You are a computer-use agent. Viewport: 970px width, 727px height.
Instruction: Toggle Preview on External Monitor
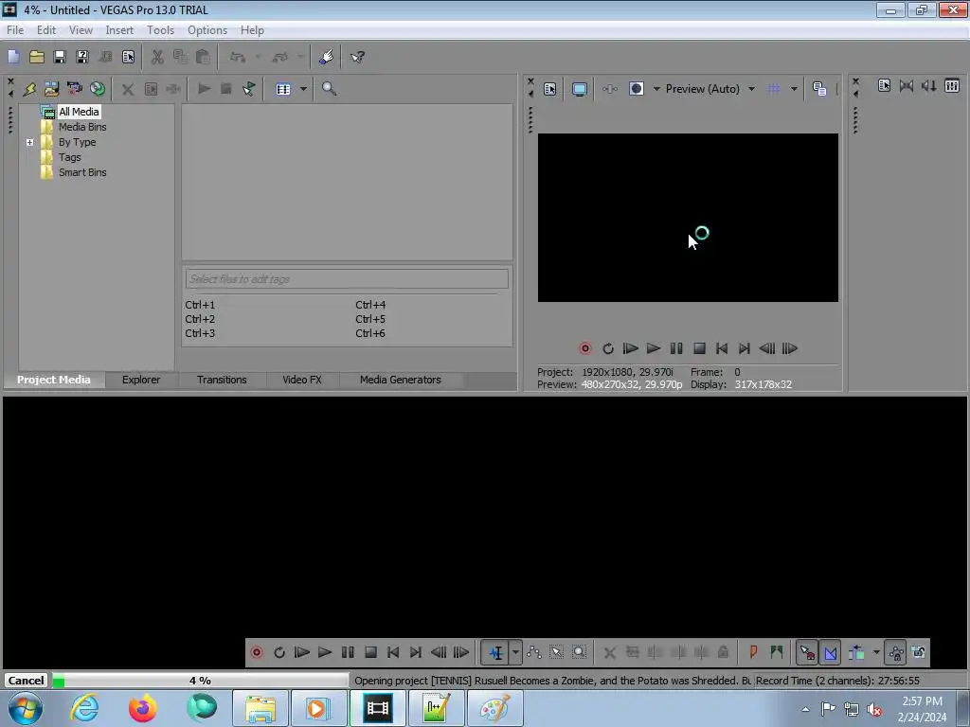click(580, 89)
